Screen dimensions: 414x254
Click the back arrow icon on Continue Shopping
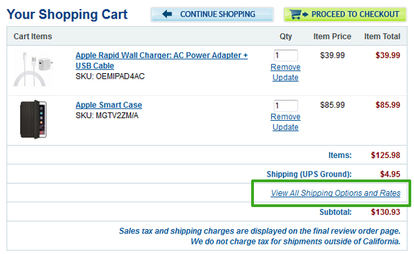(x=167, y=14)
